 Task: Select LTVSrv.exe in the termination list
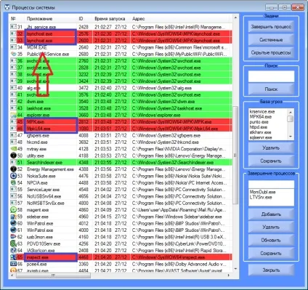[261, 197]
